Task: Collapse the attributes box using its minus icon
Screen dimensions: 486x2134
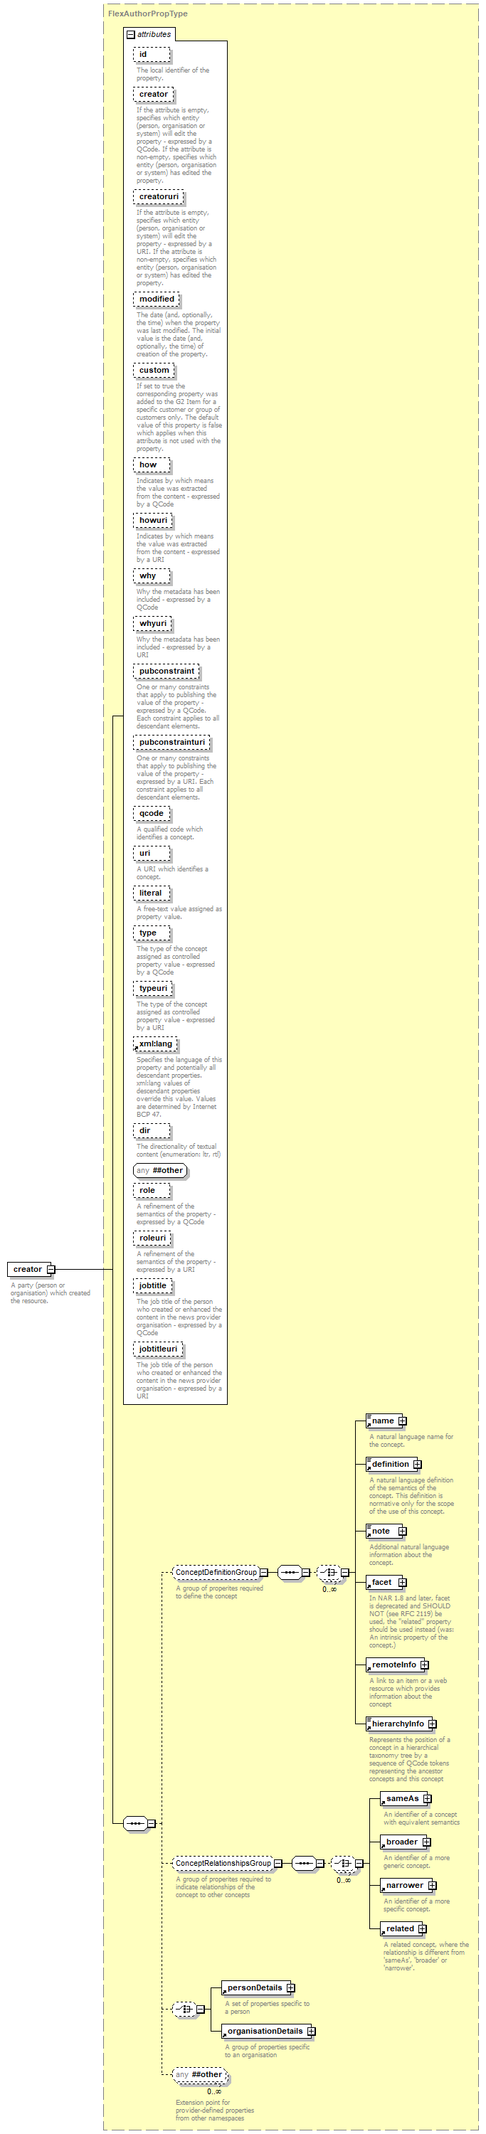Action: 130,35
